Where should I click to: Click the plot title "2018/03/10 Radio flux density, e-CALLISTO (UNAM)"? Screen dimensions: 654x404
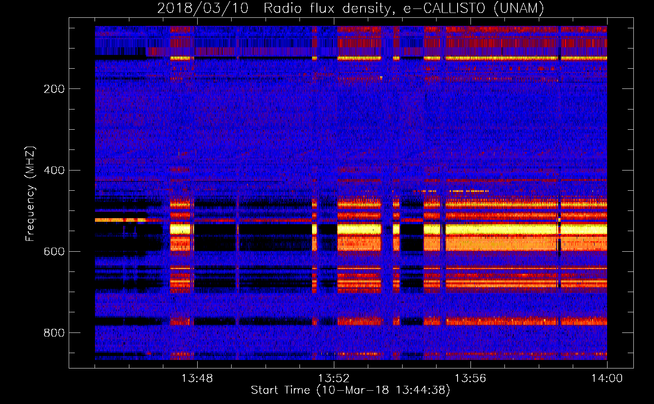tap(350, 8)
